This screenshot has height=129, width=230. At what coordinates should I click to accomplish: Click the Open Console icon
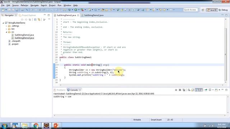[216, 90]
